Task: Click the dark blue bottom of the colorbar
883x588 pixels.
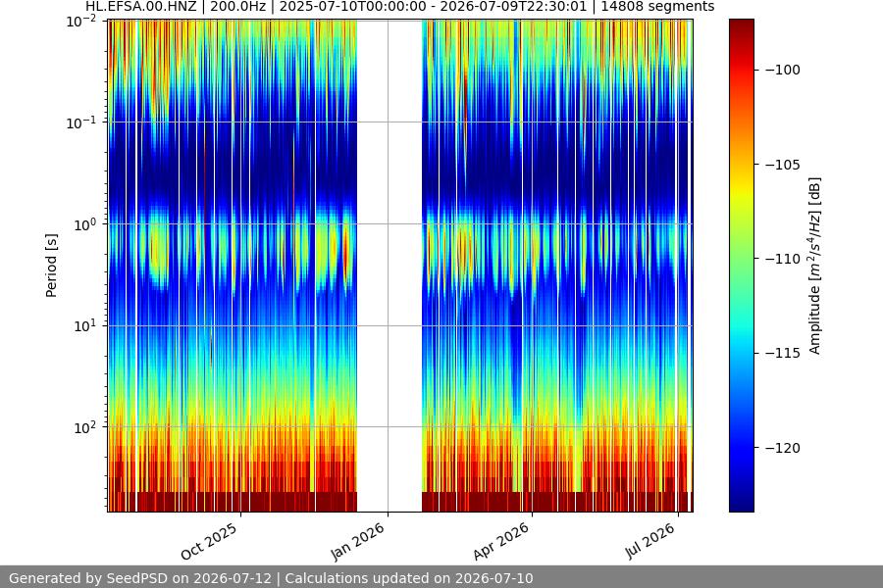Action: pyautogui.click(x=741, y=504)
